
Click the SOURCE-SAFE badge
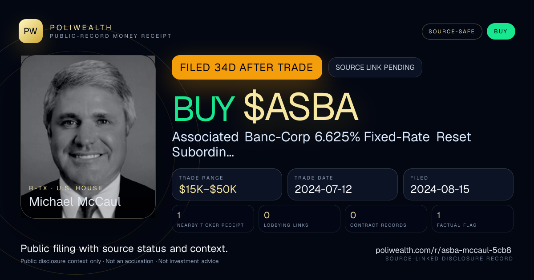(x=452, y=32)
